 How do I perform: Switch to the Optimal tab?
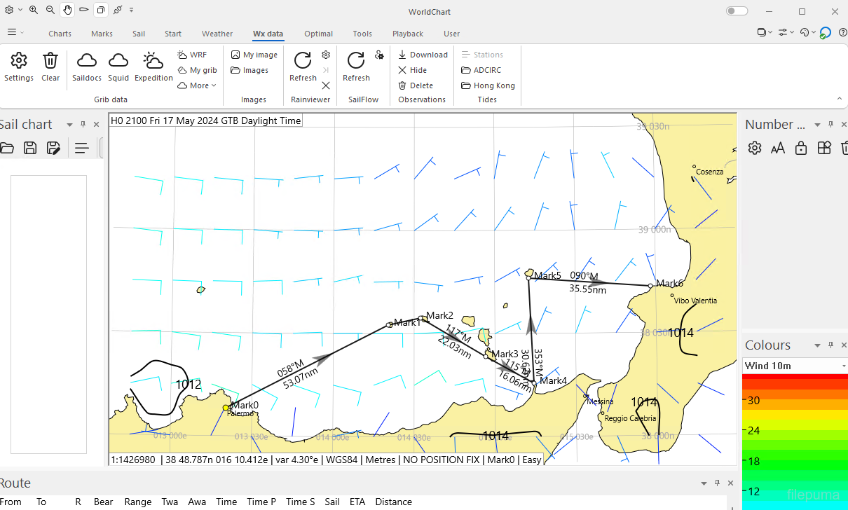point(318,34)
